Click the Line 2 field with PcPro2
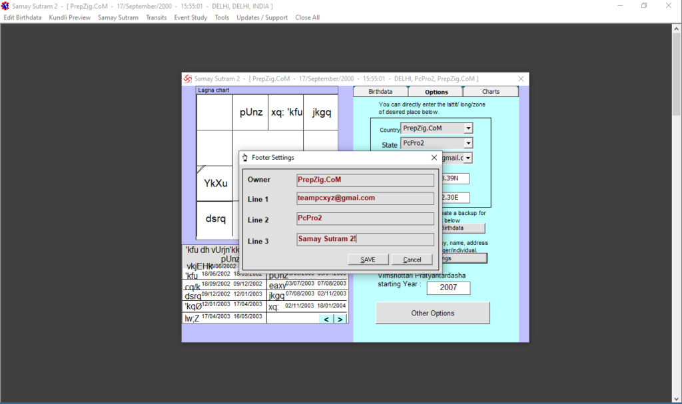Image resolution: width=682 pixels, height=404 pixels. click(365, 218)
